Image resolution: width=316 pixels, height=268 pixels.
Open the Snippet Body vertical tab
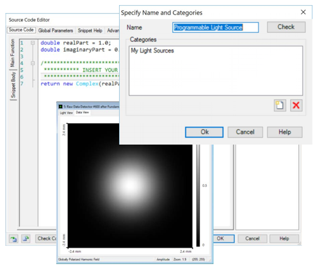tap(13, 85)
